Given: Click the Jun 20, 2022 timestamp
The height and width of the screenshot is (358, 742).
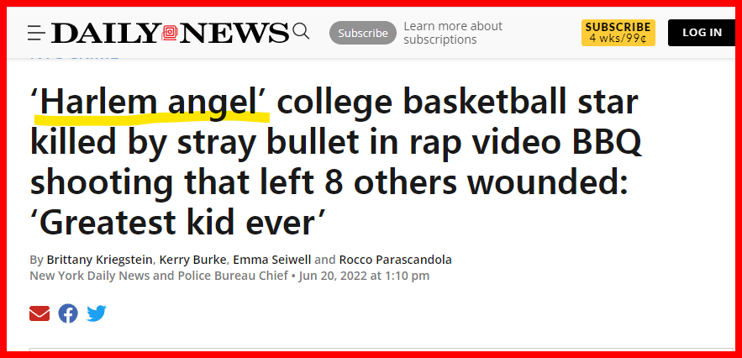Looking at the screenshot, I should (364, 276).
